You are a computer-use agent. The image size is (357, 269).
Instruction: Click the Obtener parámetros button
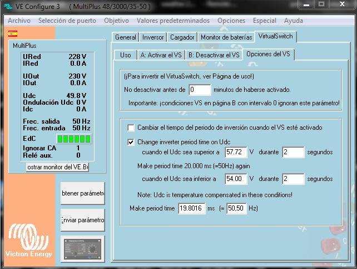(83, 193)
